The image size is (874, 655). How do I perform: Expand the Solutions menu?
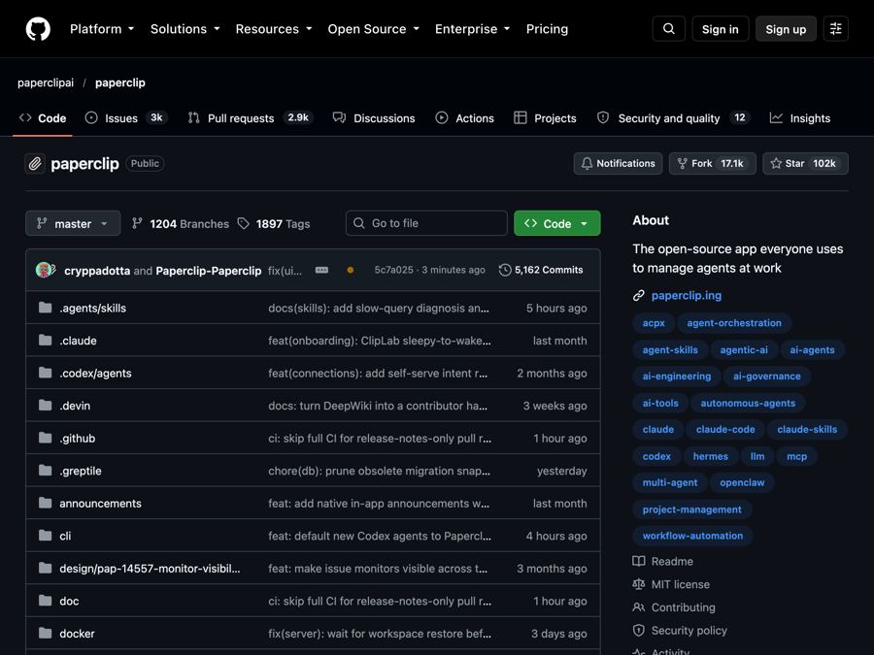tap(185, 29)
